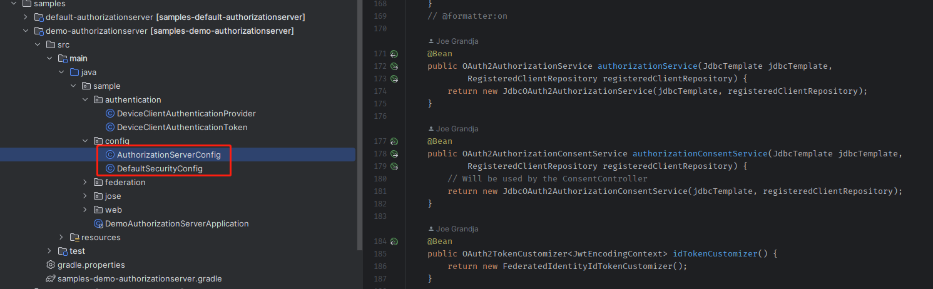
Task: Click the web package icon
Action: [98, 210]
